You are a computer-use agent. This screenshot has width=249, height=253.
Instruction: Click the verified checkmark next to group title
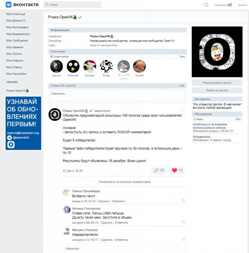(80, 17)
